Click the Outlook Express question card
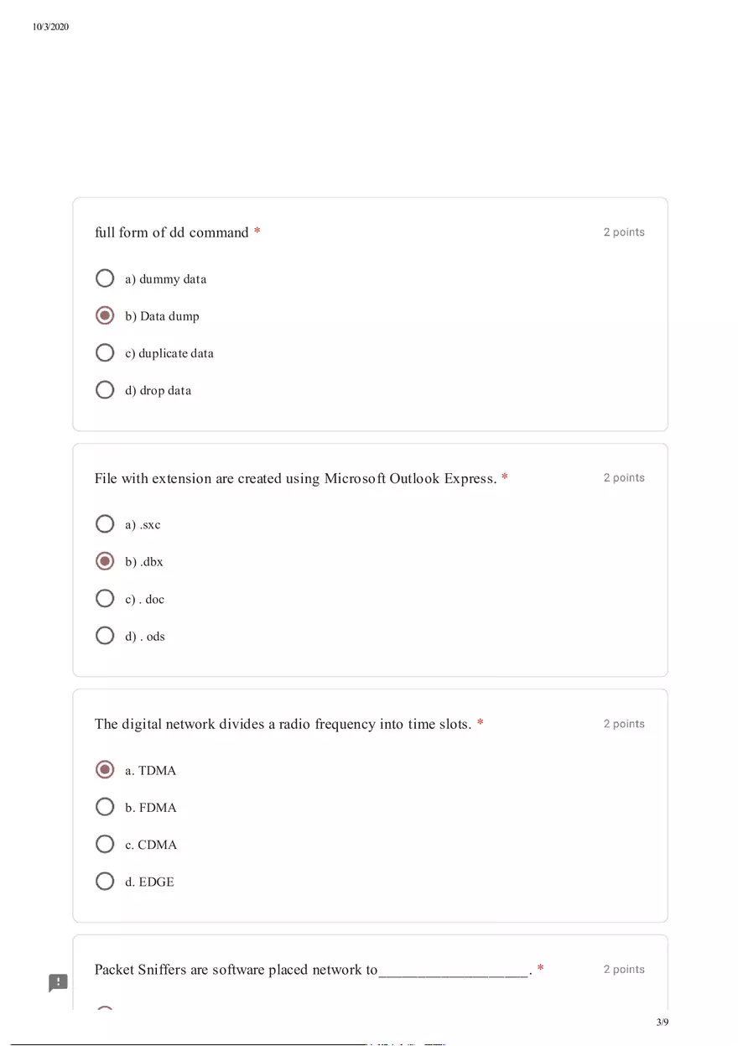 coord(370,559)
